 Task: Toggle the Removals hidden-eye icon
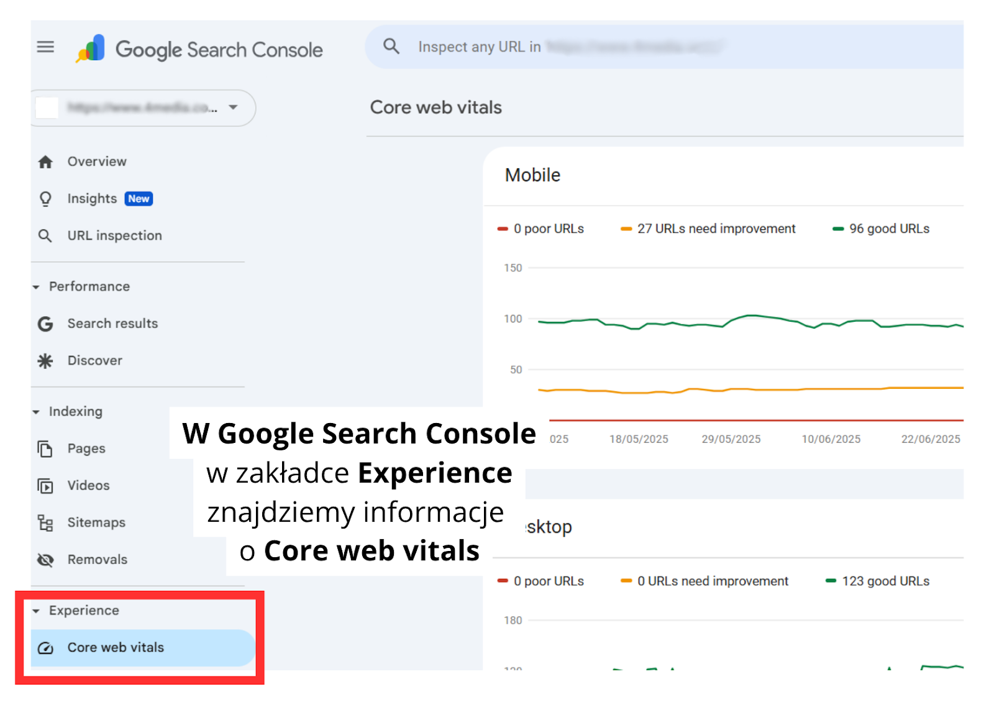(x=45, y=560)
